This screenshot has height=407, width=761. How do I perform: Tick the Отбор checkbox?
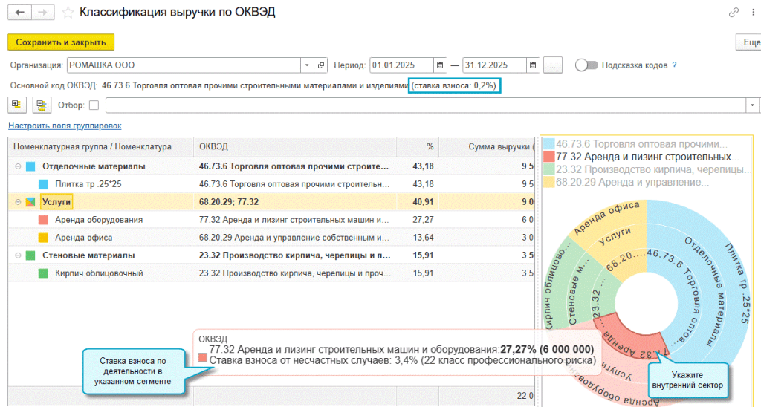pos(94,105)
